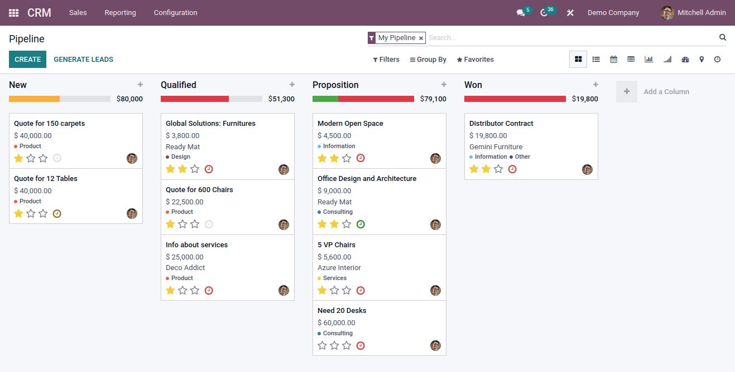735x372 pixels.
Task: Switch to the graph bar chart view
Action: (648, 59)
